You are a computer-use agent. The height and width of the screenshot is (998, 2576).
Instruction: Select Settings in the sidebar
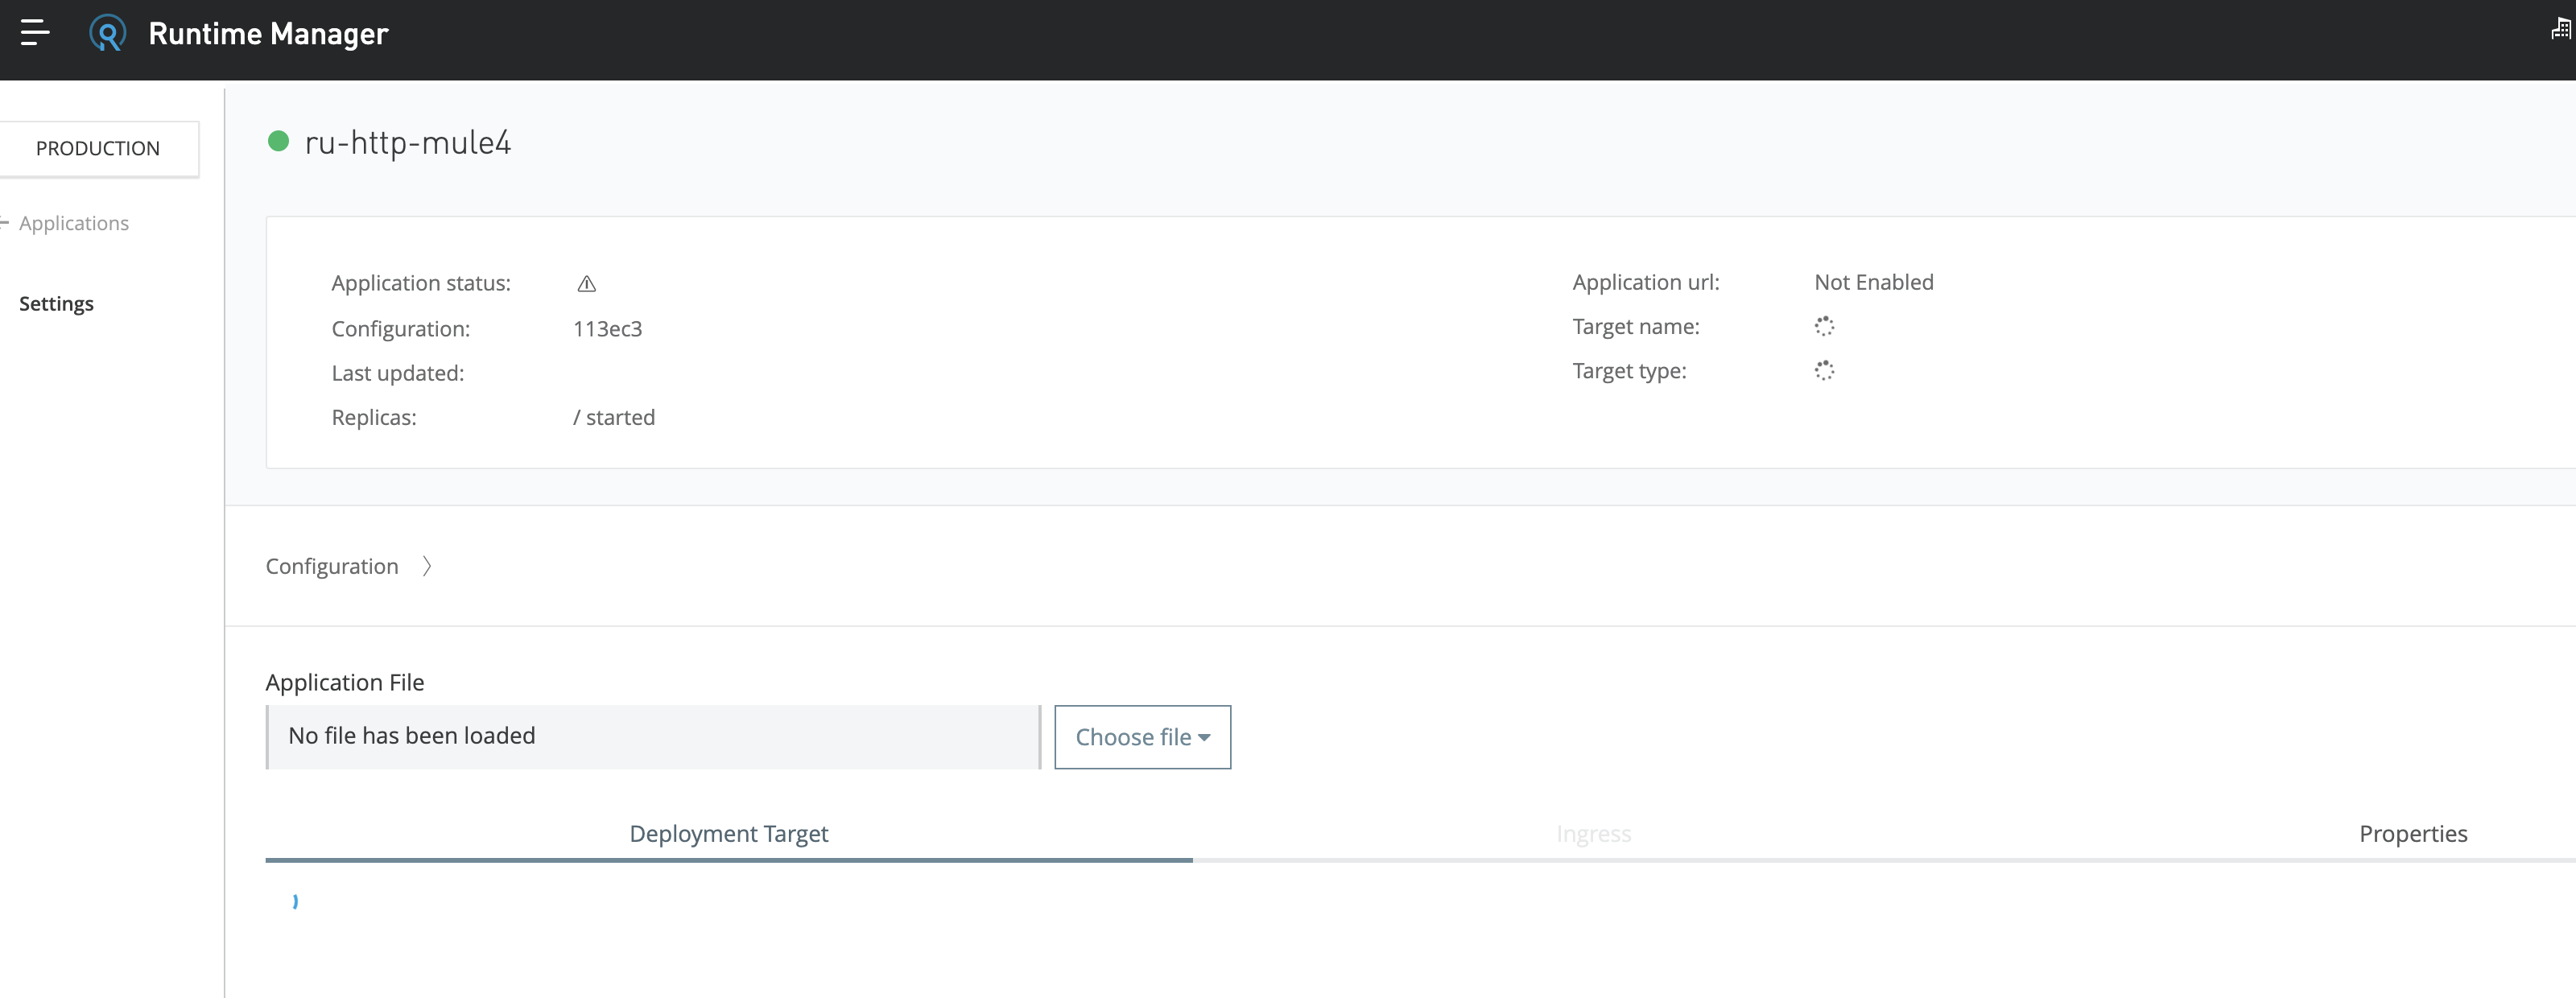point(56,304)
